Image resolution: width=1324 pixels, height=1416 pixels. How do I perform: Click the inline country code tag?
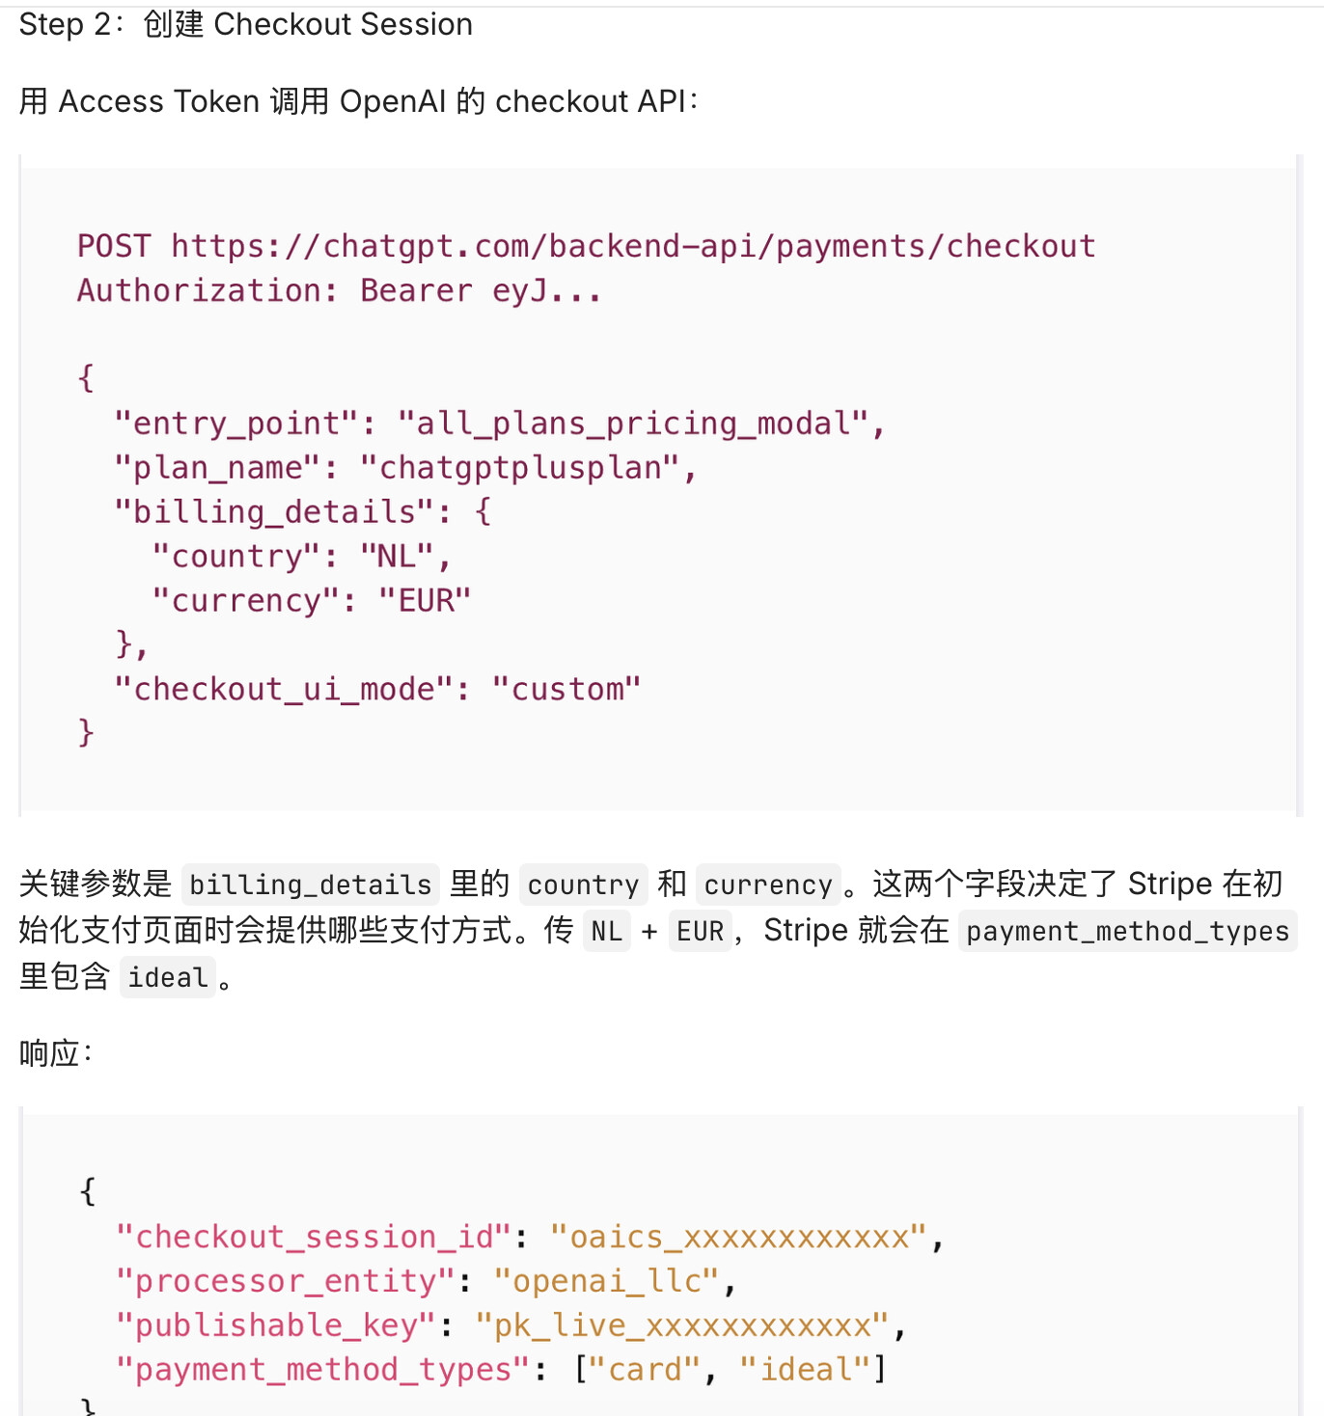(584, 885)
